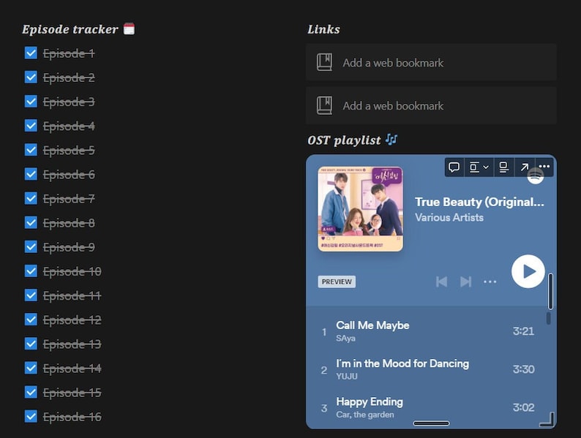Click the Episode 1 strikethrough text
The width and height of the screenshot is (581, 438).
tap(69, 53)
